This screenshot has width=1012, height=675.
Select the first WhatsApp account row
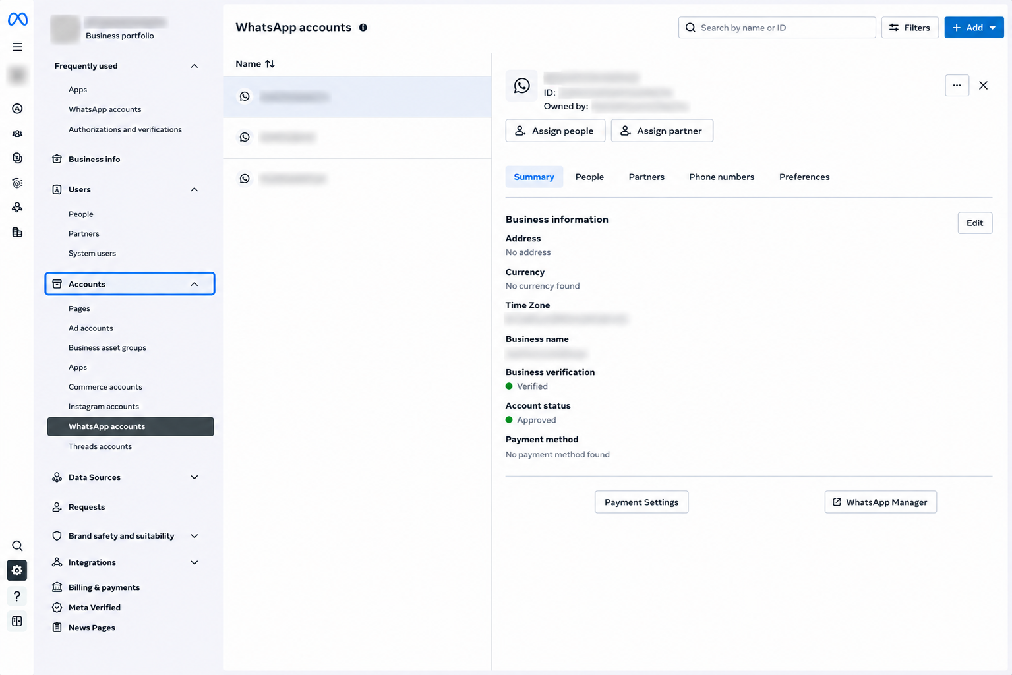(357, 97)
